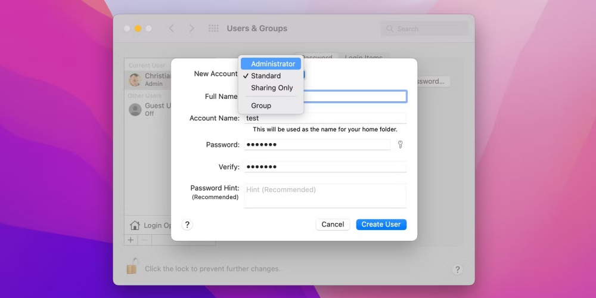Add a user with the plus button
The image size is (596, 298).
[131, 240]
